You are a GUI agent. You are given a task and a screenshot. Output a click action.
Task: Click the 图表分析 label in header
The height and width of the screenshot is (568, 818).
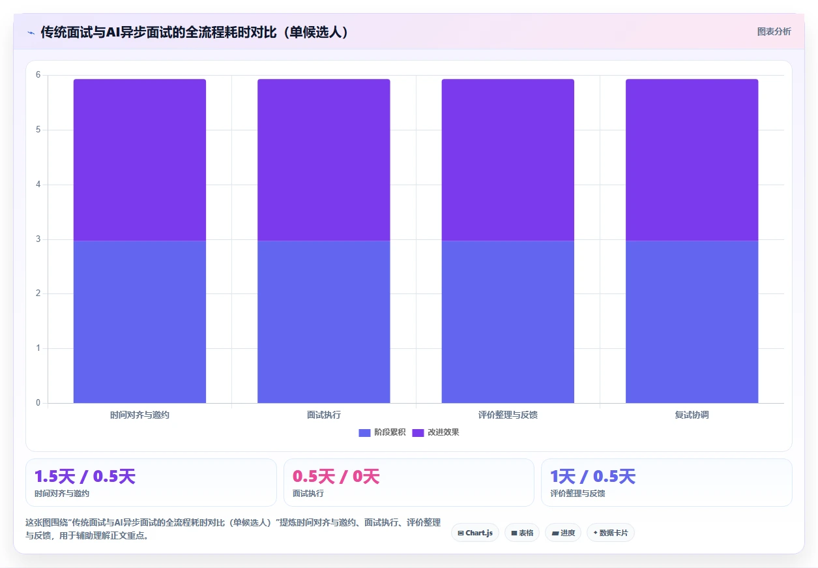point(774,31)
